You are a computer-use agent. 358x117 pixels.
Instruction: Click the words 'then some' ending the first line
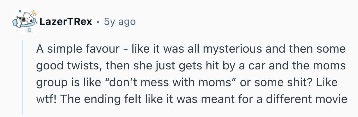(x=323, y=50)
